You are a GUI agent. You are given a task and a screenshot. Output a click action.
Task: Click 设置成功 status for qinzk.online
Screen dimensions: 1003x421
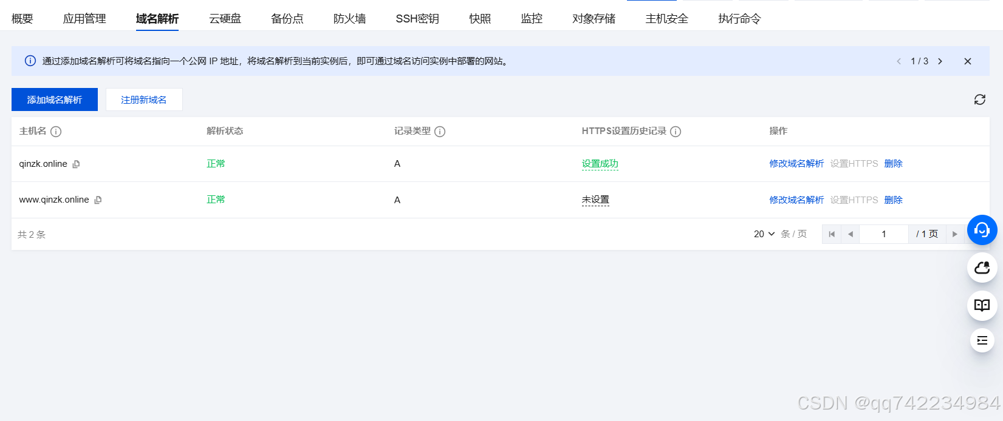[x=600, y=164]
